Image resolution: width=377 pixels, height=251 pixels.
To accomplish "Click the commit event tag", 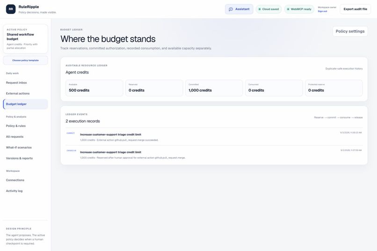I will (71, 133).
